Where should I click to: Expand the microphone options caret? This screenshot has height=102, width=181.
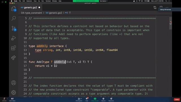pos(7,99)
